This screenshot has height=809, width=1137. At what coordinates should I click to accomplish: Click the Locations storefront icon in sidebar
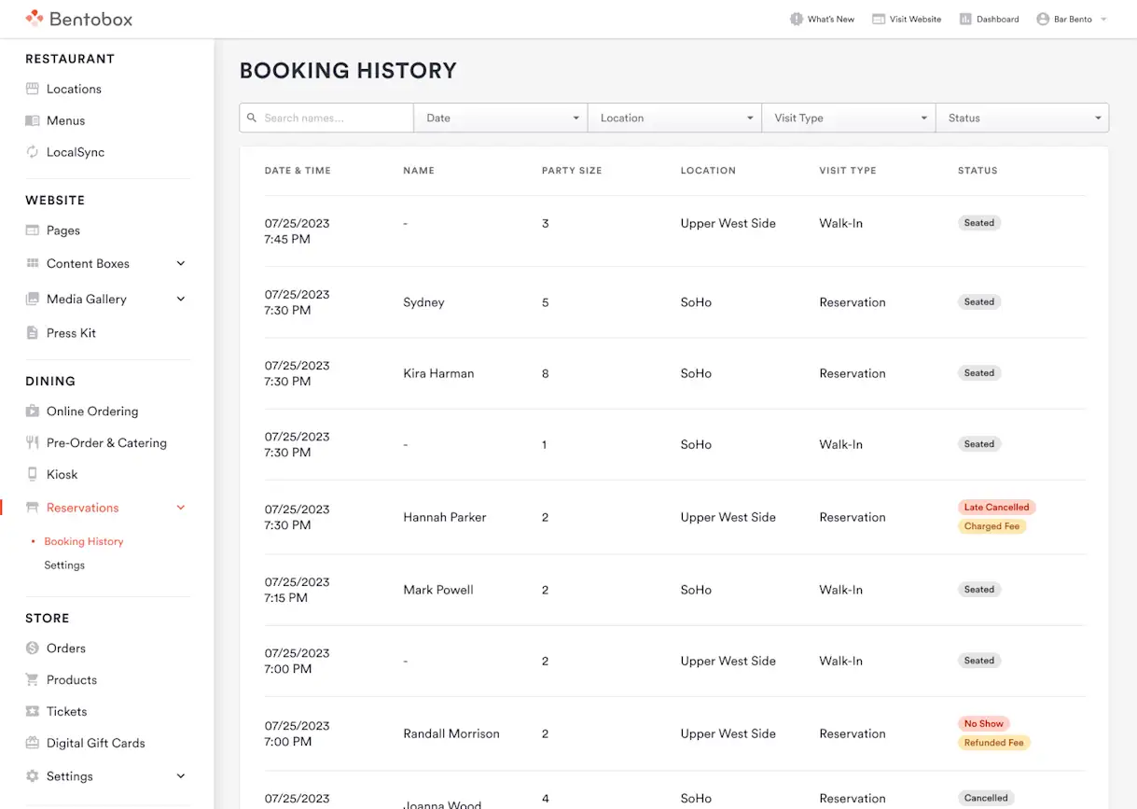tap(33, 89)
